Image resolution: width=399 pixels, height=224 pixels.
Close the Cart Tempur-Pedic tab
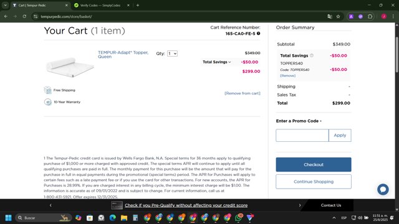pyautogui.click(x=67, y=5)
